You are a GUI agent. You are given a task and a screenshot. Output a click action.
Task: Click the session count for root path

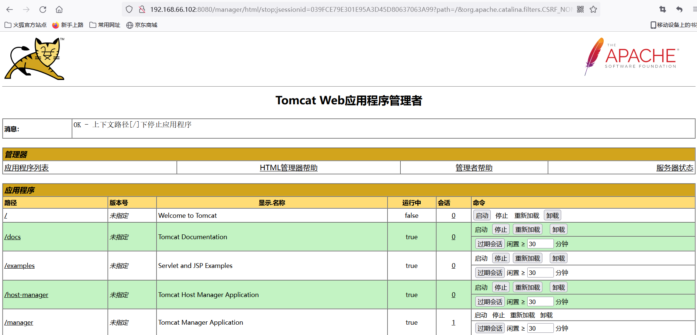[x=453, y=216]
